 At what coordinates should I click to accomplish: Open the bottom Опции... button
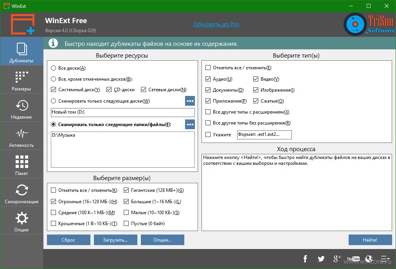point(162,240)
